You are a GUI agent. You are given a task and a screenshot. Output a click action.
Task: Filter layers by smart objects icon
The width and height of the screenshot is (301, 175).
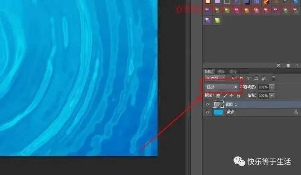click(263, 78)
